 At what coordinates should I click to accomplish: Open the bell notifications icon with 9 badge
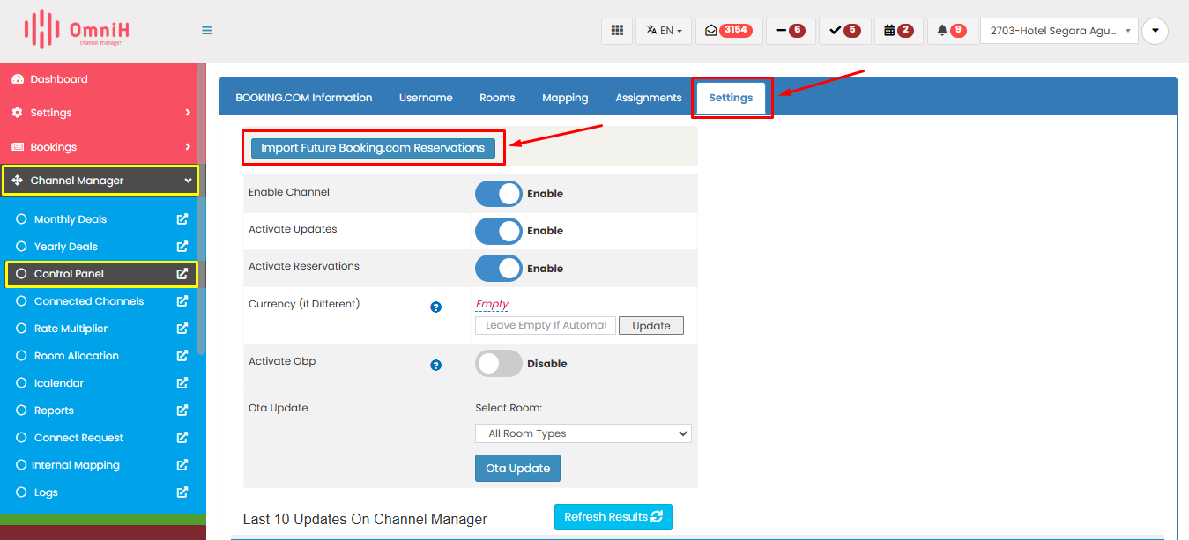tap(952, 30)
